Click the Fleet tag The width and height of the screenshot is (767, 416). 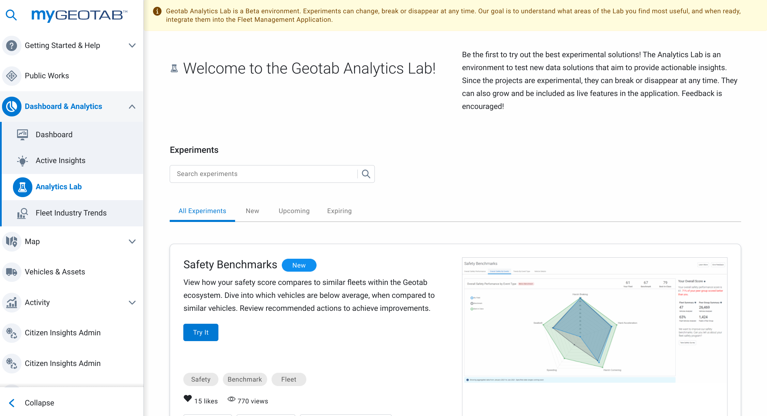click(x=289, y=380)
